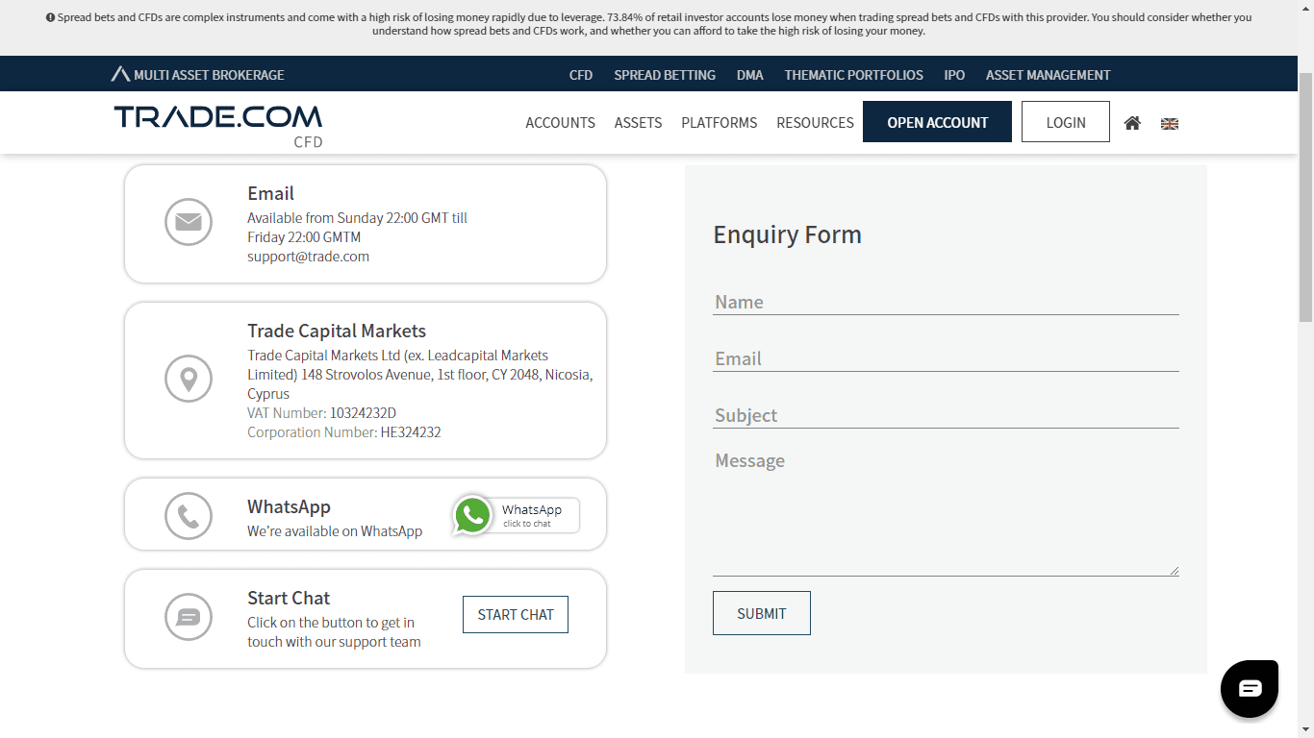The width and height of the screenshot is (1314, 738).
Task: Click the Start Chat heading text
Action: pos(289,598)
